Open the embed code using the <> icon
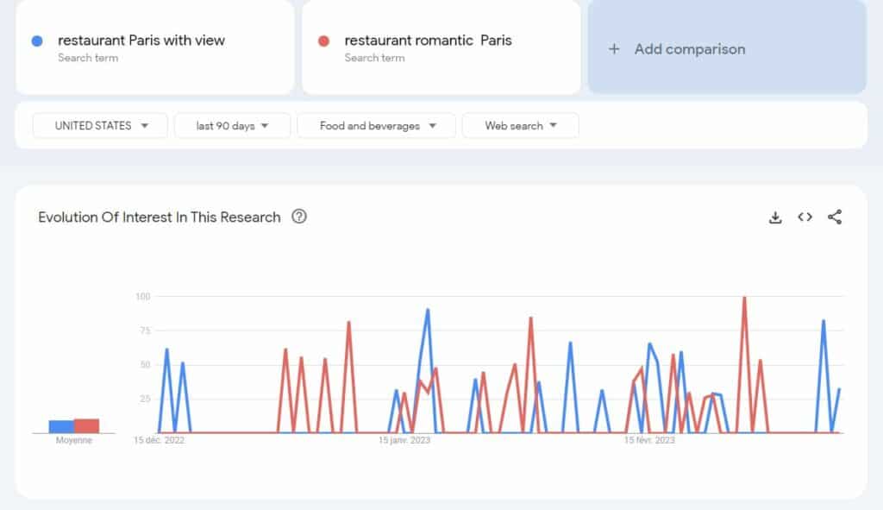Viewport: 883px width, 510px height. pos(805,217)
